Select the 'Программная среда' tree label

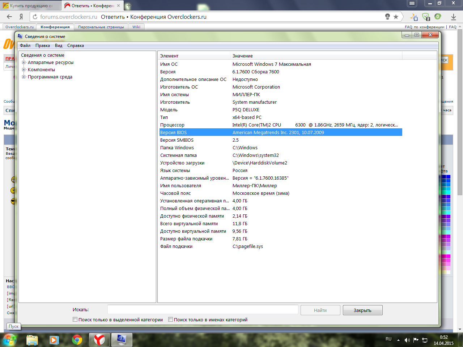pyautogui.click(x=50, y=77)
